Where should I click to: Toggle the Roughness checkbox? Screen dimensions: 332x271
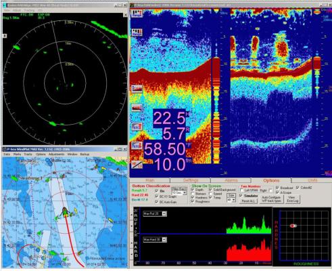[x=193, y=201]
